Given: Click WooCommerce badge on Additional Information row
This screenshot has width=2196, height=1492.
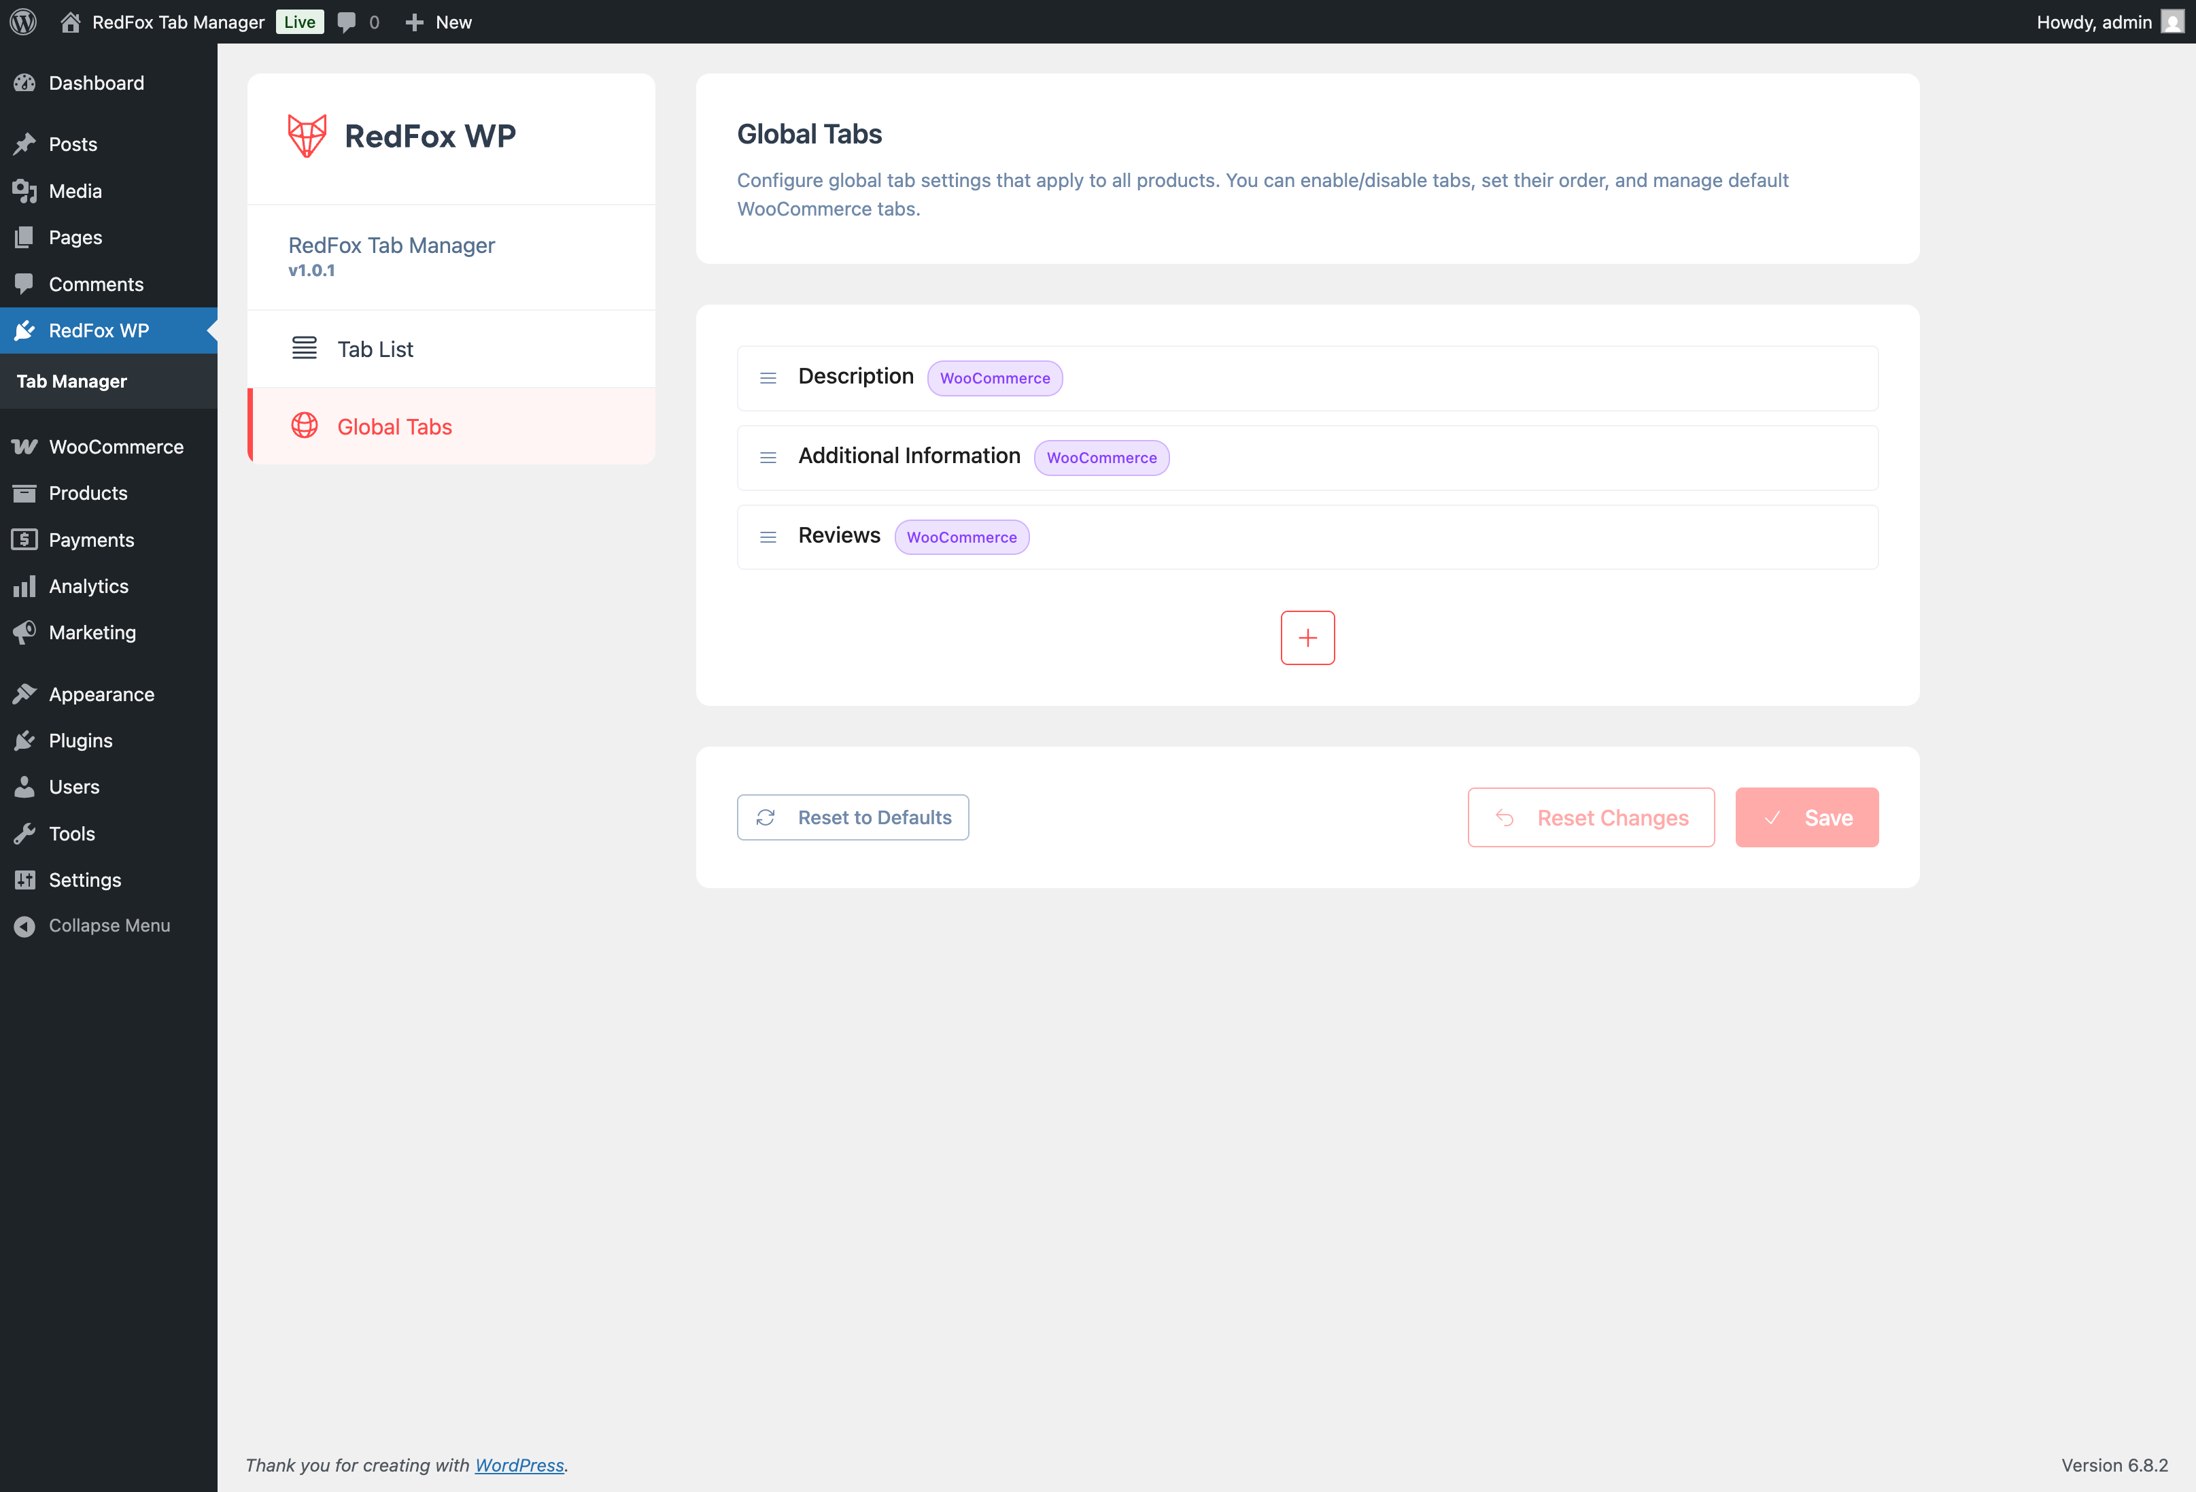Looking at the screenshot, I should tap(1102, 458).
